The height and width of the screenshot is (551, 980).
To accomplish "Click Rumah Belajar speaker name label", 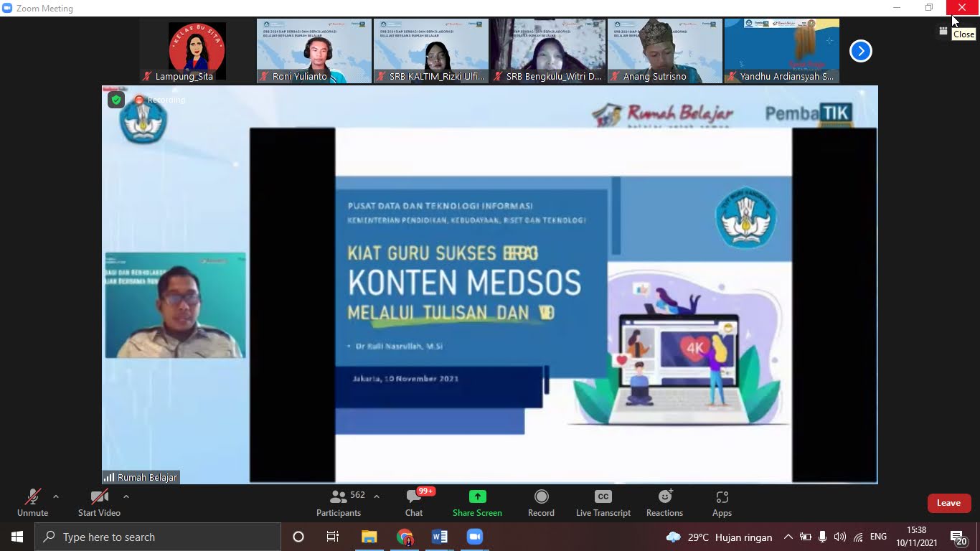I will [x=141, y=477].
